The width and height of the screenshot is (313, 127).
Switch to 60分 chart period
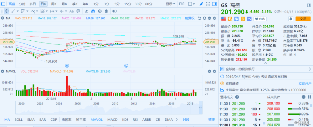pyautogui.click(x=148, y=4)
